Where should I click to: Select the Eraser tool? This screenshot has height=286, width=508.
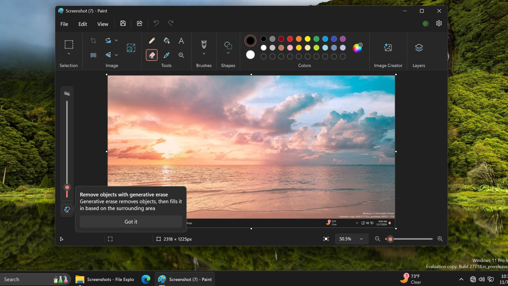[x=151, y=55]
